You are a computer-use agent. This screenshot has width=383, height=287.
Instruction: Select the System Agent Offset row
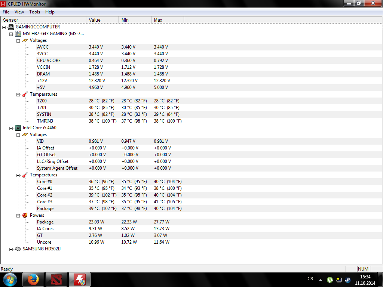point(209,168)
